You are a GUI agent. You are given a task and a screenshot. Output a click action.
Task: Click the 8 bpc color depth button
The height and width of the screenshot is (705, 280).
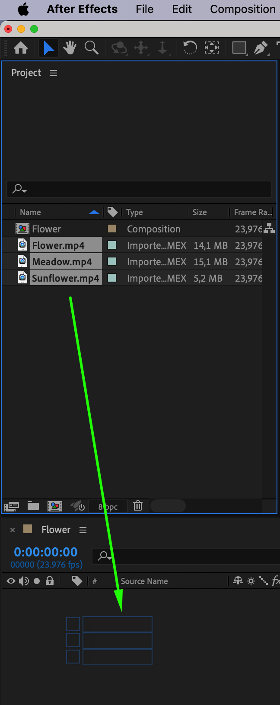click(108, 507)
